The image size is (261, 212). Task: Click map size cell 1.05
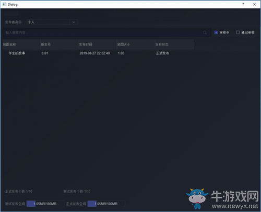point(121,53)
